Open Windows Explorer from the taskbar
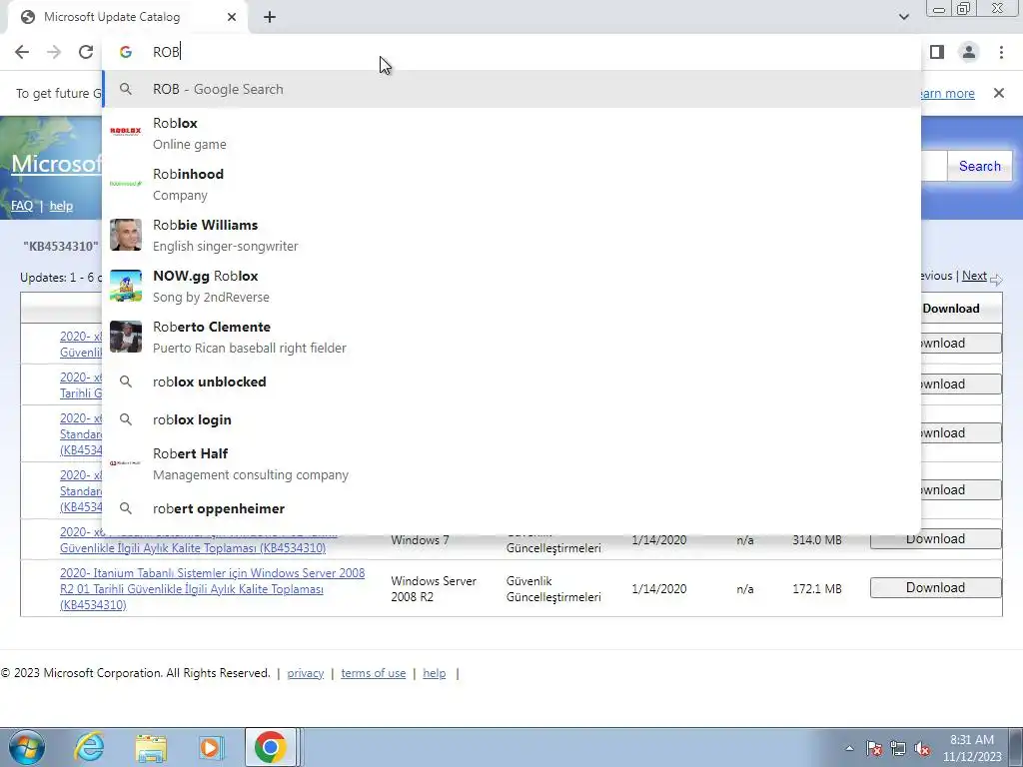 [x=151, y=748]
